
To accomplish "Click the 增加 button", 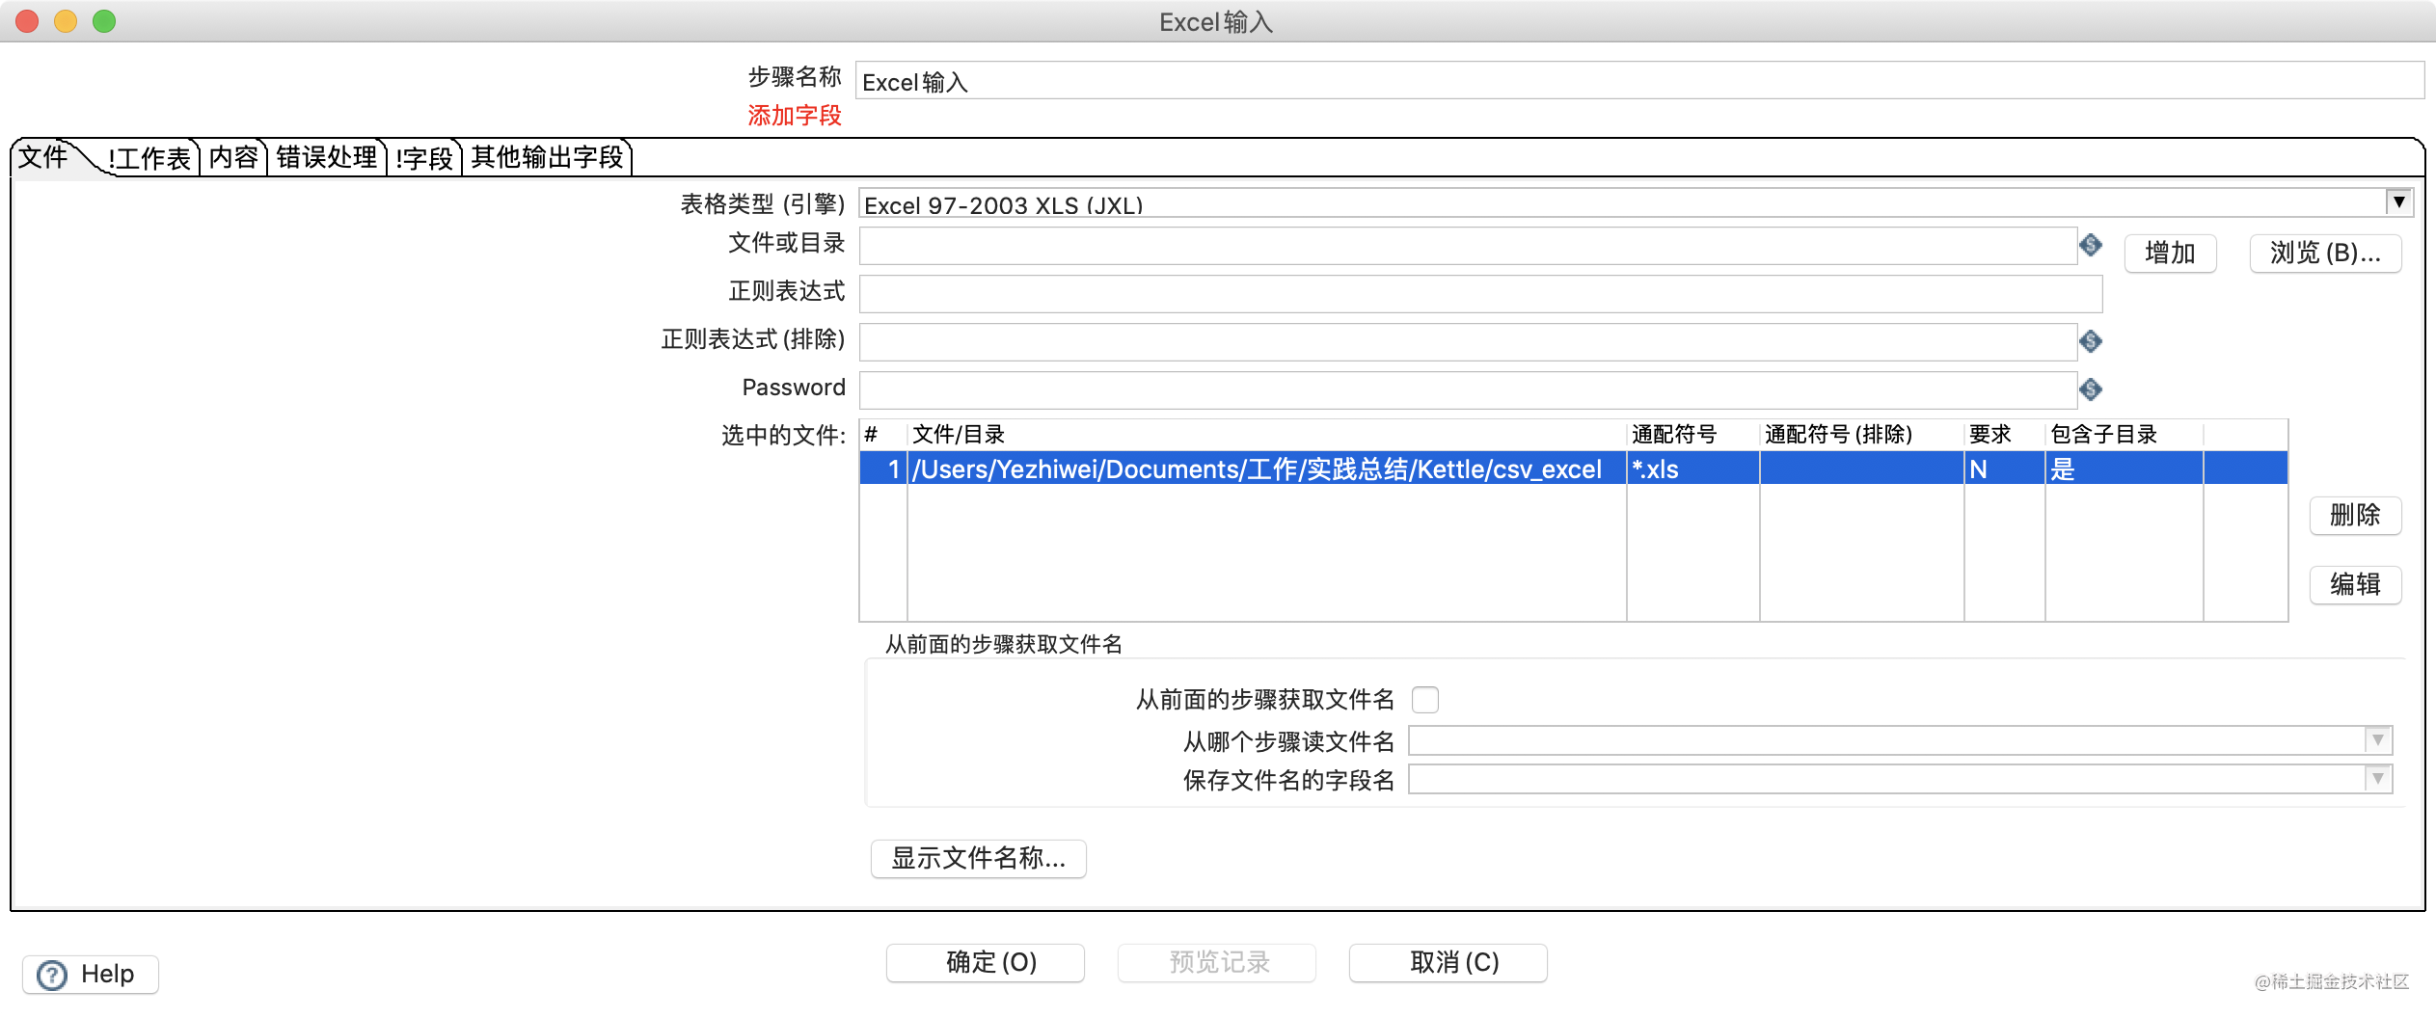I will [x=2170, y=253].
